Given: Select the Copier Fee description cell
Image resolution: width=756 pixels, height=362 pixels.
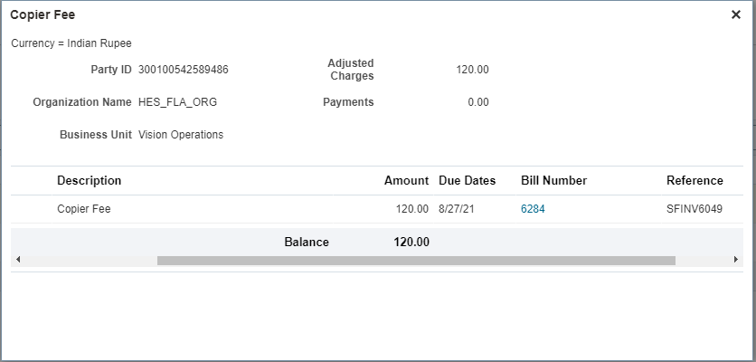Looking at the screenshot, I should [x=84, y=209].
